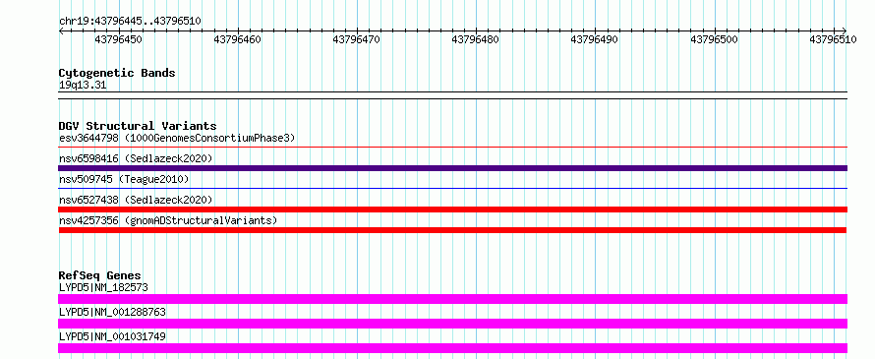Open variant nsv6527438 (Sedlazeck2020) label
This screenshot has height=359, width=875.
[x=136, y=200]
